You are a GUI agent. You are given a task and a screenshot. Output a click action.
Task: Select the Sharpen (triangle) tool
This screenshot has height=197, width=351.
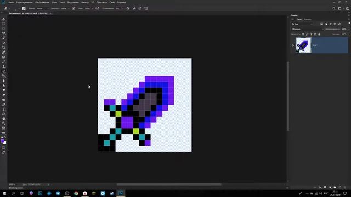tap(4, 85)
